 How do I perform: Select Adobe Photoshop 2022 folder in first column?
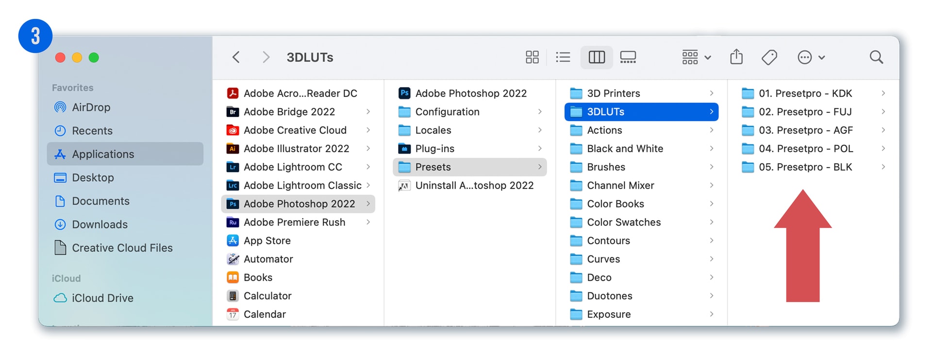(298, 204)
